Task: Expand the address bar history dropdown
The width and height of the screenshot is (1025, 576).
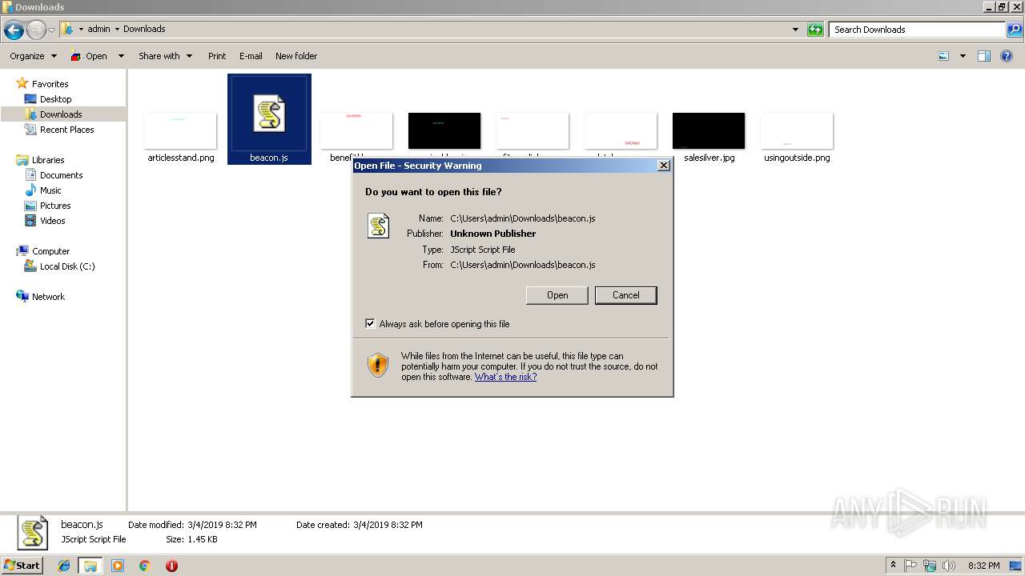Action: point(795,30)
